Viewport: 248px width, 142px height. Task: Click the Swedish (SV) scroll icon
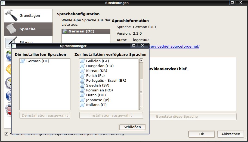coord(82,85)
